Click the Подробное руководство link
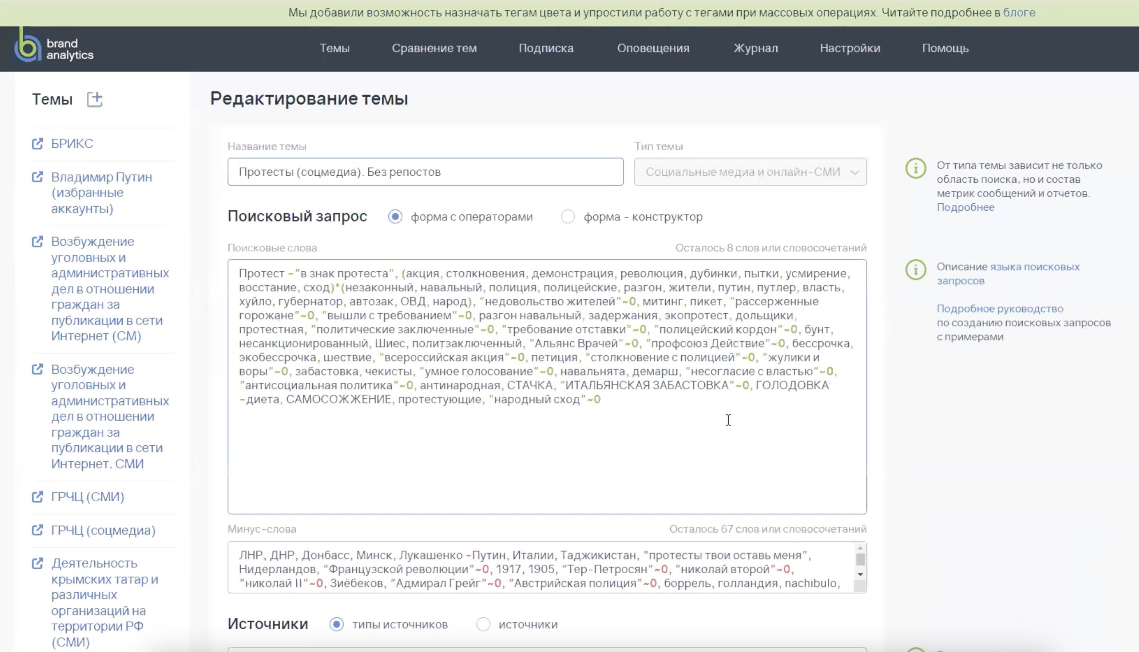Viewport: 1139px width, 652px height. (1000, 308)
